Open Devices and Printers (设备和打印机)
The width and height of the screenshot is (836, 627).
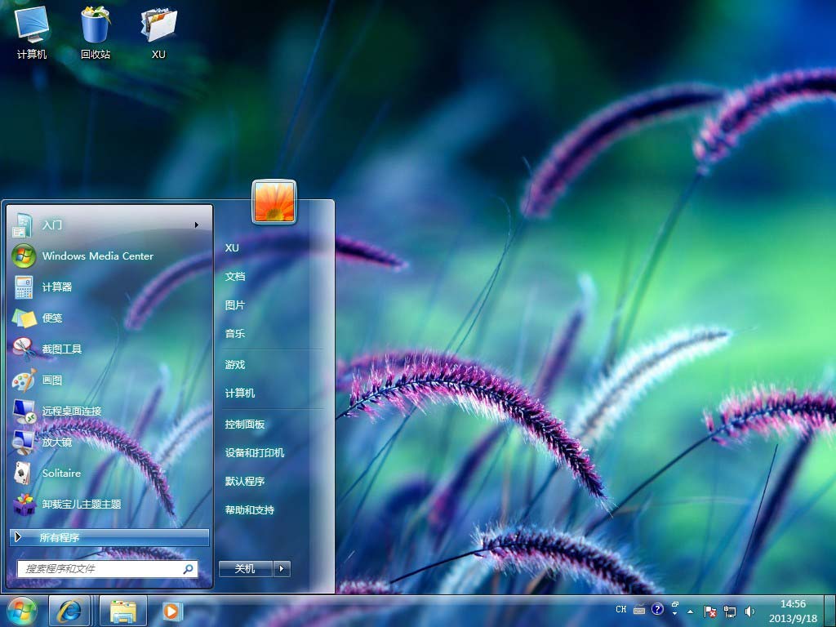click(255, 453)
